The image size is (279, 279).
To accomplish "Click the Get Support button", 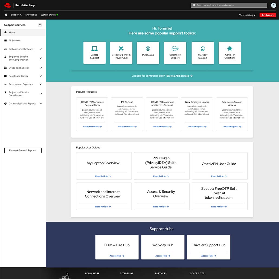I will [x=267, y=15].
